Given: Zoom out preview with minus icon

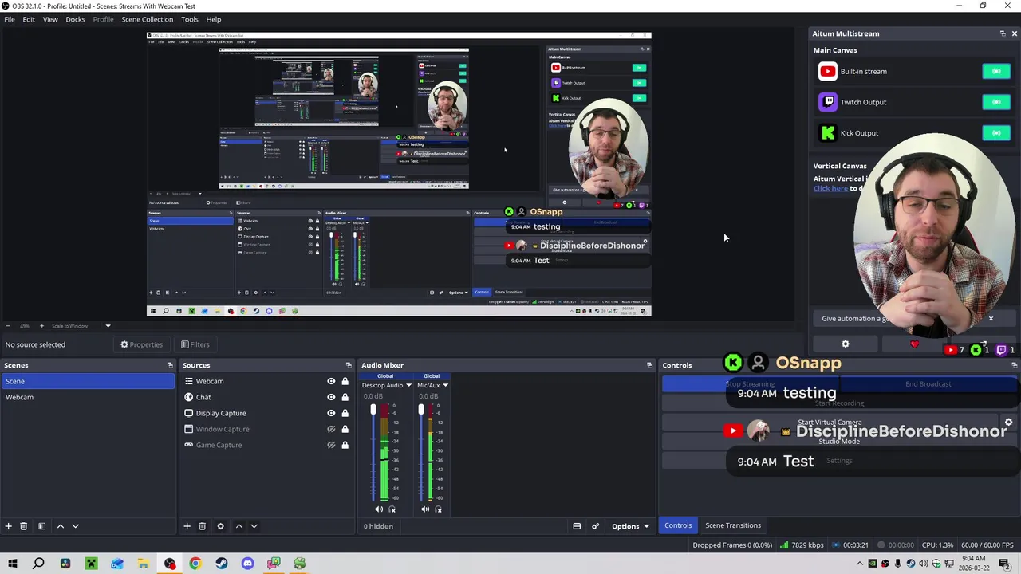Looking at the screenshot, I should (8, 326).
